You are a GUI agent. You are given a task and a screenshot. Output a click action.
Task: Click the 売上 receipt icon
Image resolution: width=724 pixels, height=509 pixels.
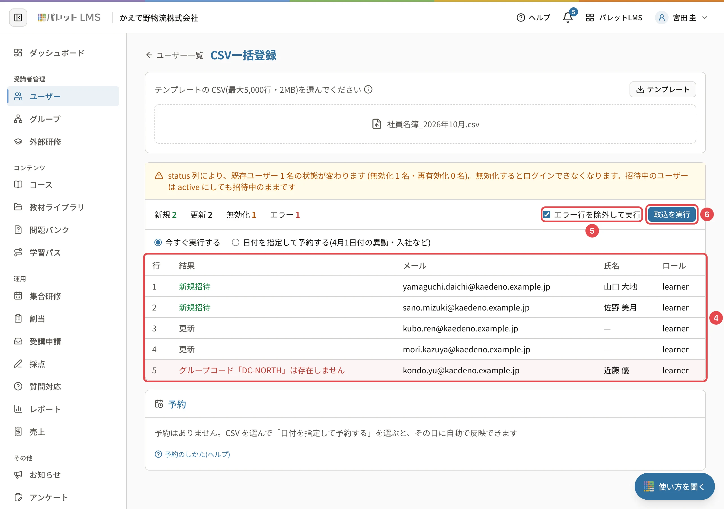coord(18,432)
